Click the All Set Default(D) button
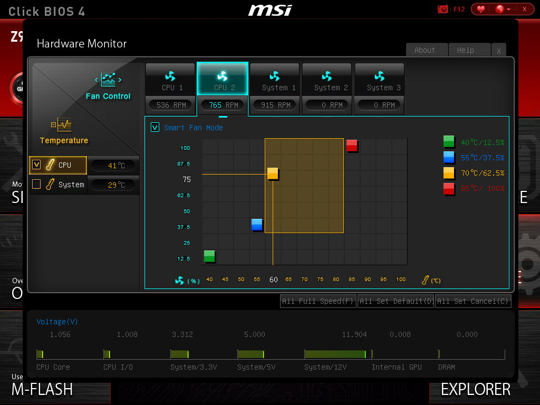The height and width of the screenshot is (405, 540). point(396,301)
